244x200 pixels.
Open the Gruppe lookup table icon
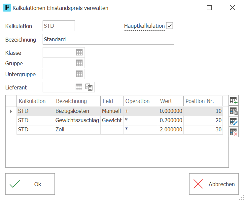coord(79,63)
